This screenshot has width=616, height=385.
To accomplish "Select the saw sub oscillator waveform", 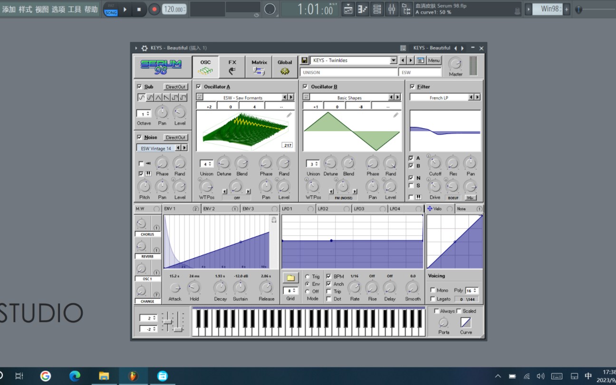I will pyautogui.click(x=166, y=97).
